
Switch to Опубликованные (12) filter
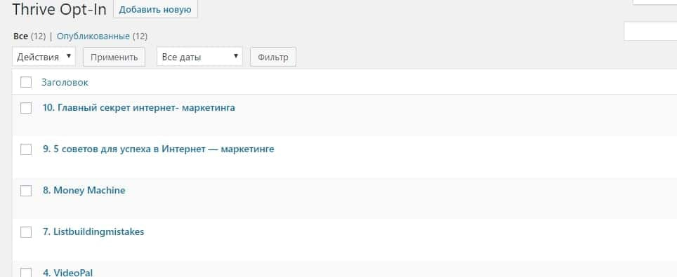pos(102,36)
